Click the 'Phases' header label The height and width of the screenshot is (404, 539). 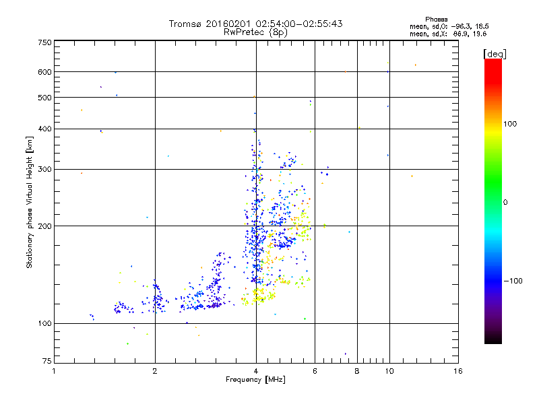click(436, 20)
